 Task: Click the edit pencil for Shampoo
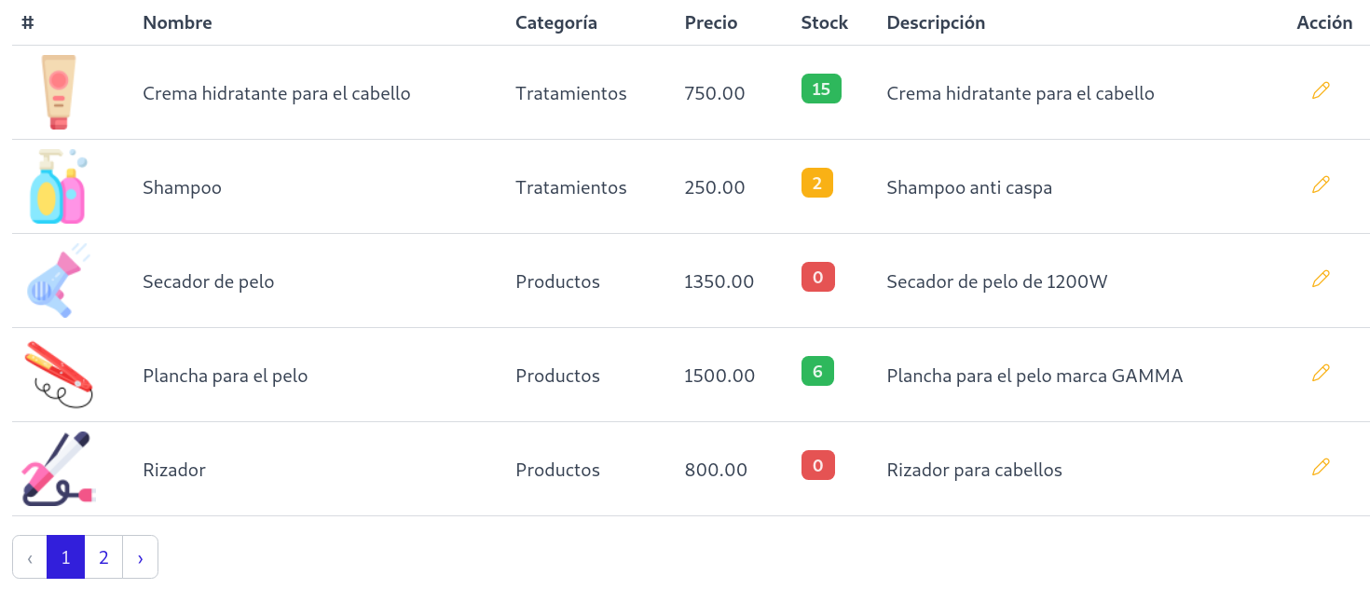pyautogui.click(x=1321, y=185)
